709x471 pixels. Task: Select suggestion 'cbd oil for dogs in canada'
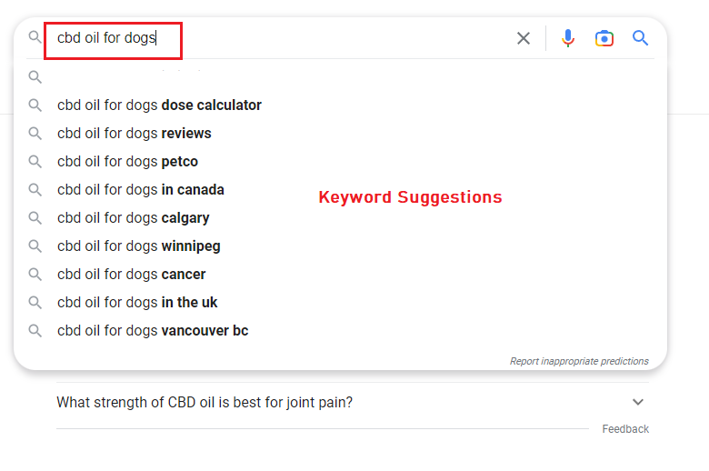pyautogui.click(x=141, y=189)
